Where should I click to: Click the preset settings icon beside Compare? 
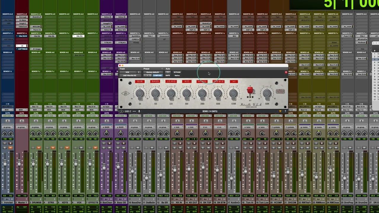tap(150, 75)
